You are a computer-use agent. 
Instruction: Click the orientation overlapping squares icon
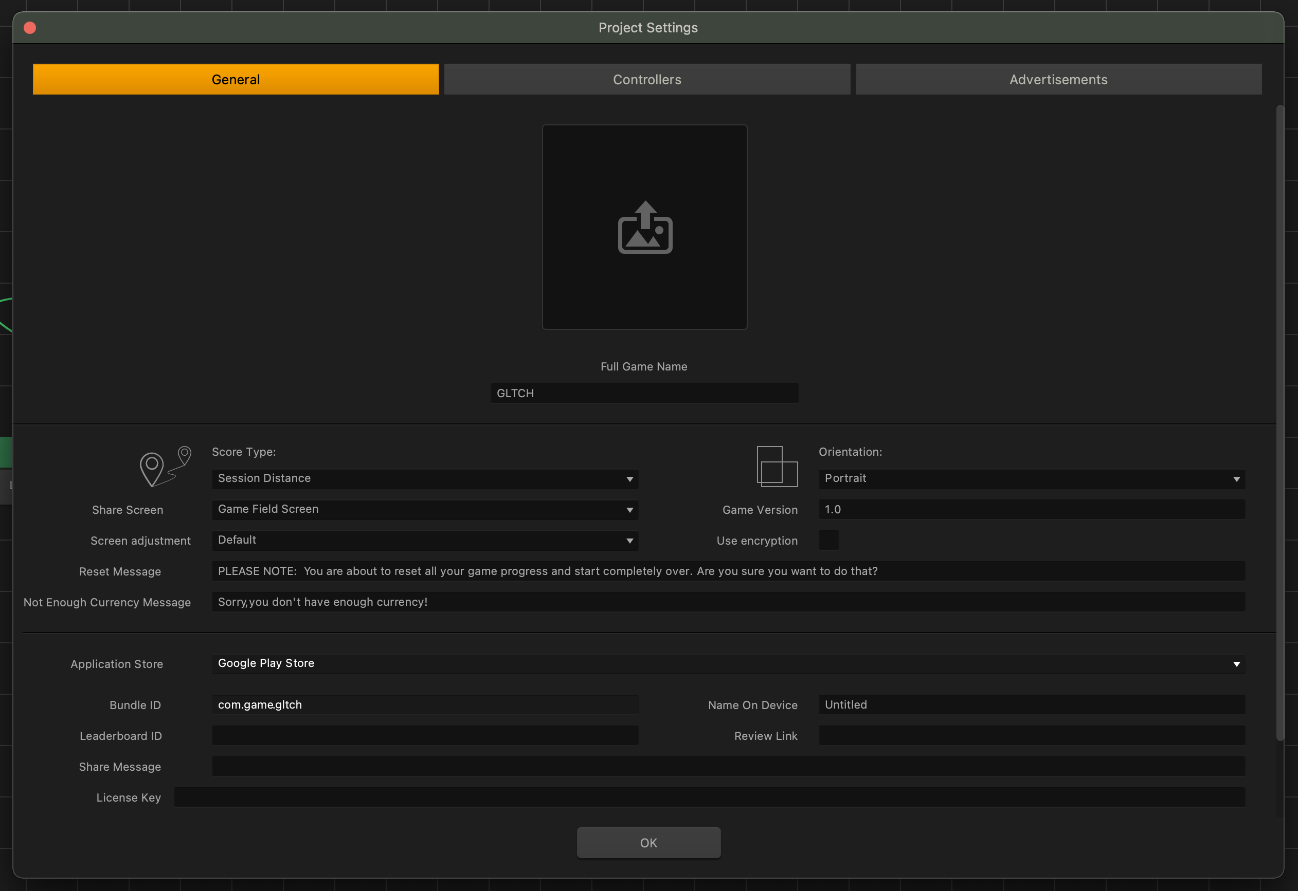point(777,466)
